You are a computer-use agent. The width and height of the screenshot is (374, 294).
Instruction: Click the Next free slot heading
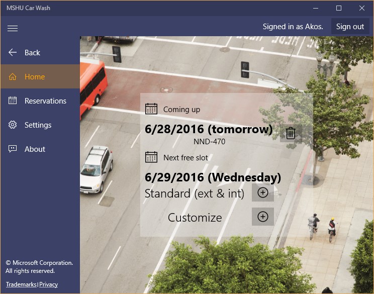point(185,158)
